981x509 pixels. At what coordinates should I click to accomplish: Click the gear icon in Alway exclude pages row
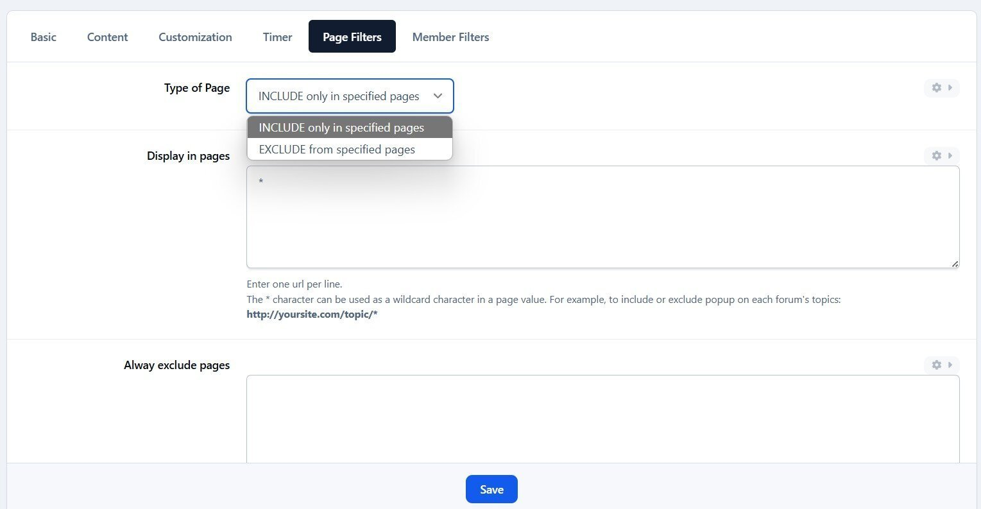click(x=936, y=365)
